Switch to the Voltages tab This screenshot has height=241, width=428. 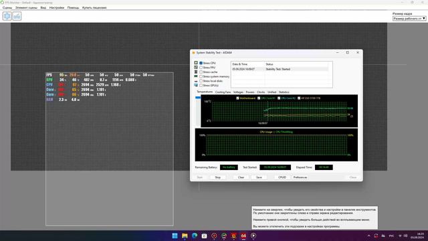pos(238,92)
